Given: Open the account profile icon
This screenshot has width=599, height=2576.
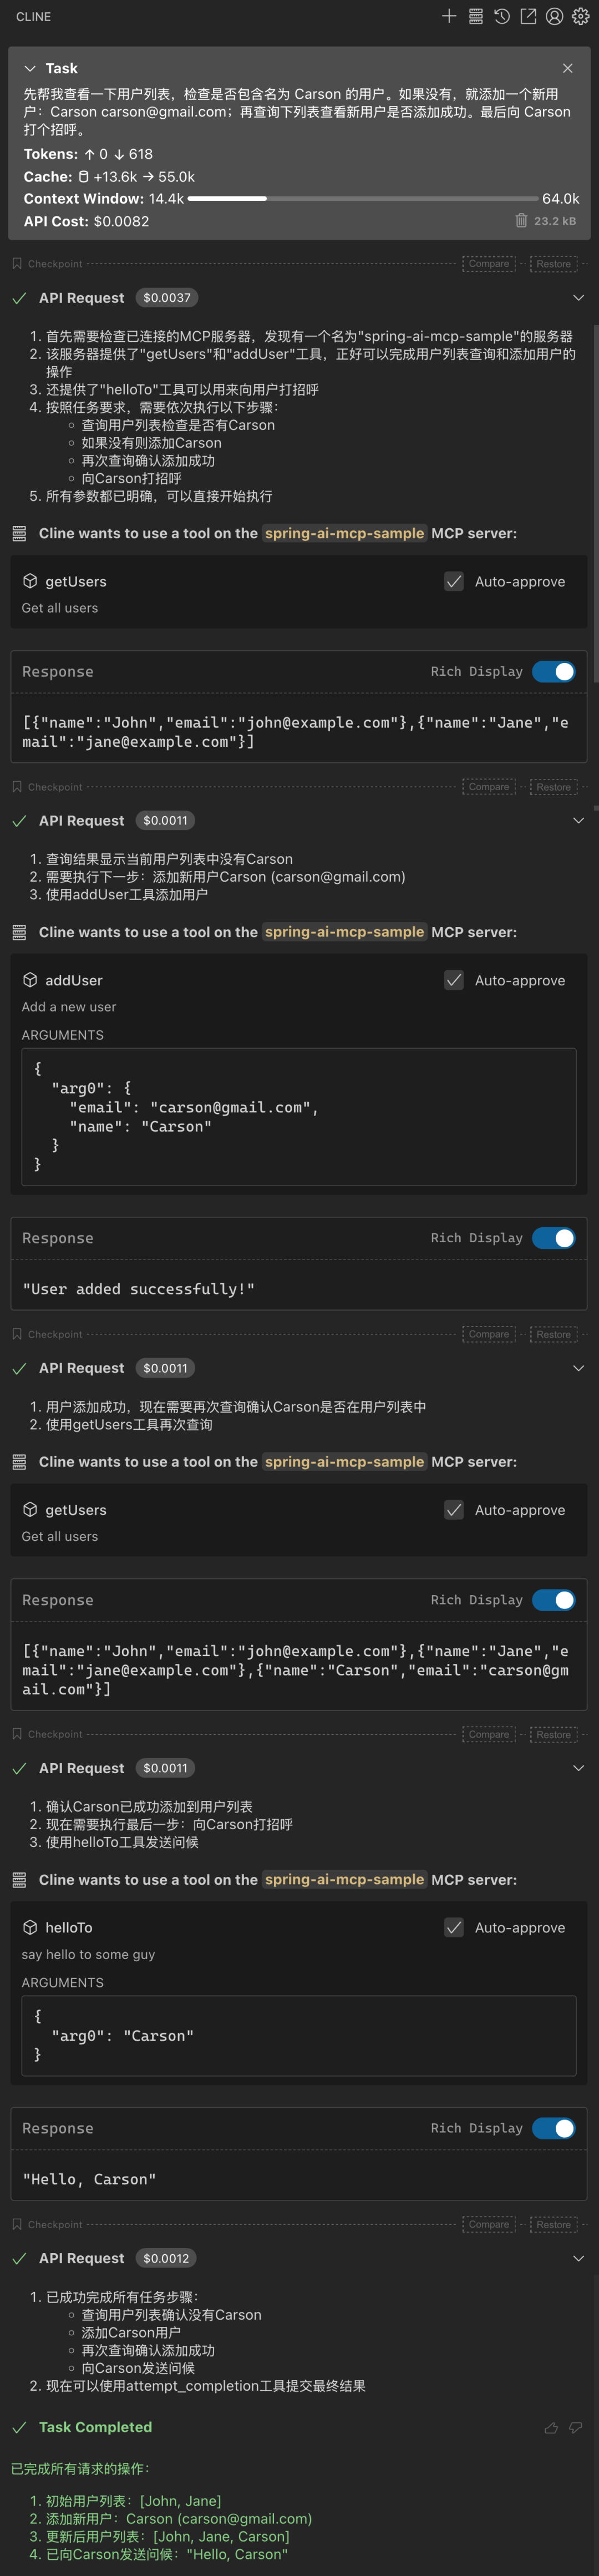Looking at the screenshot, I should coord(554,16).
